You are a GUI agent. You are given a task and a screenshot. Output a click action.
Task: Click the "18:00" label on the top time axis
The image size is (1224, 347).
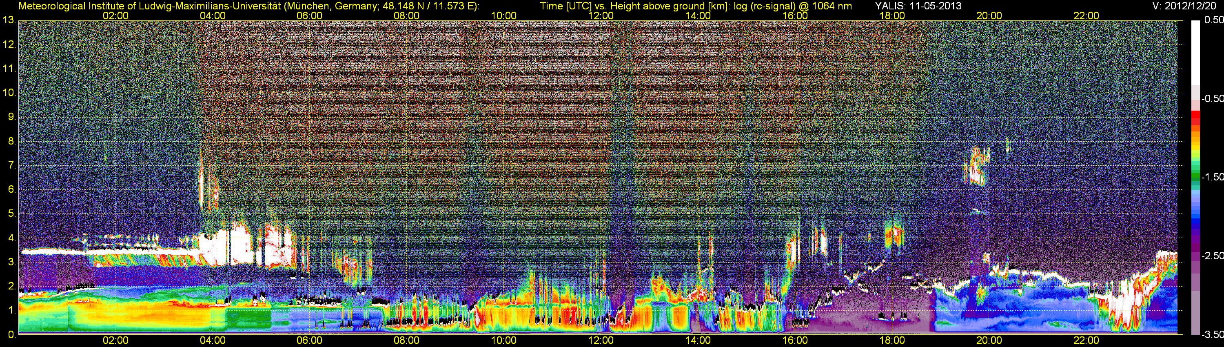tap(892, 16)
